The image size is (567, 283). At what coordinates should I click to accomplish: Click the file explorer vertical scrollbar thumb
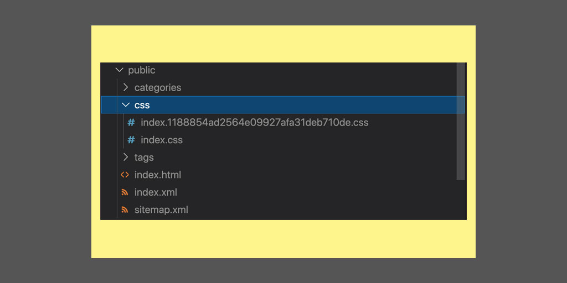point(461,120)
